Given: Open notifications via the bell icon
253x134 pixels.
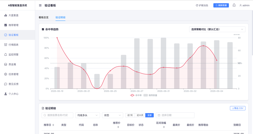Looking at the screenshot, I should 234,5.
